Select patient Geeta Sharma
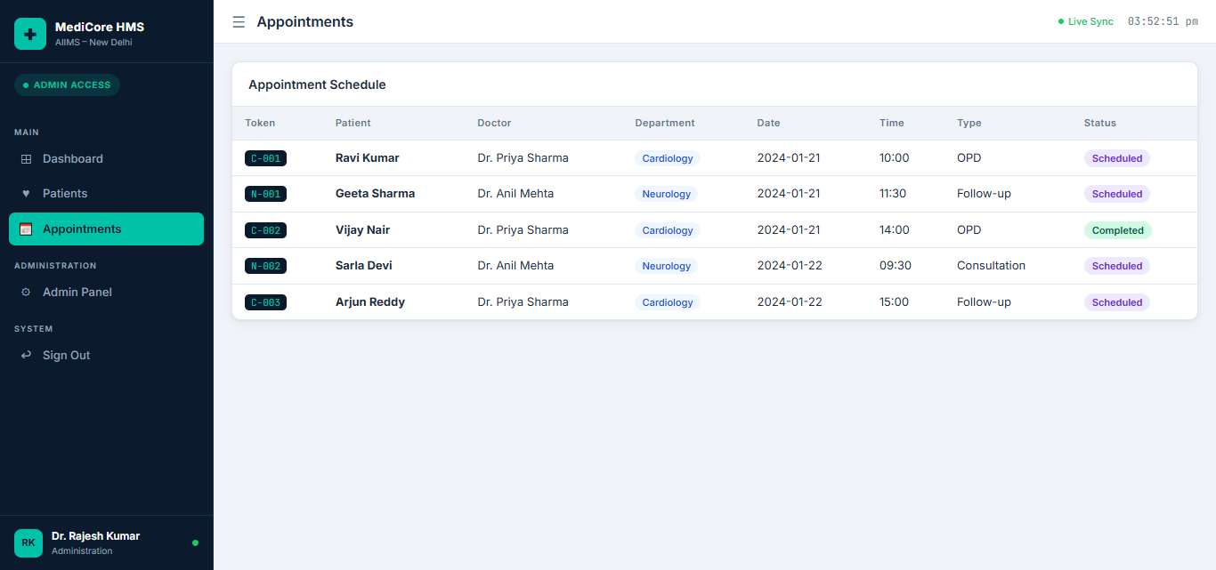1216x570 pixels. coord(375,194)
